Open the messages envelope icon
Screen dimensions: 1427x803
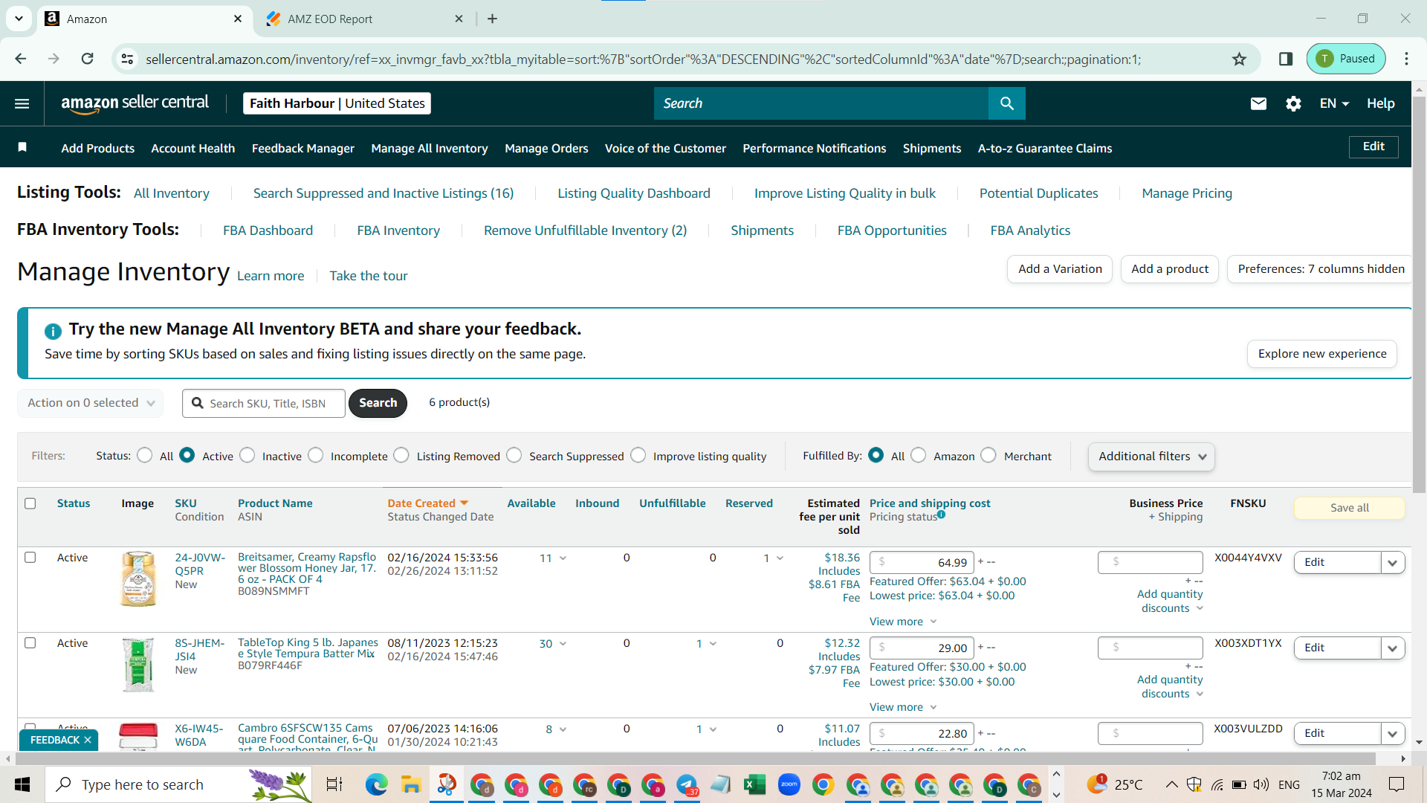1258,103
